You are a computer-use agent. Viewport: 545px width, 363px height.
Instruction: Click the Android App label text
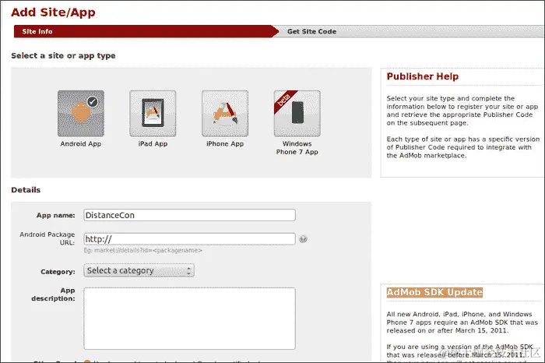(81, 144)
